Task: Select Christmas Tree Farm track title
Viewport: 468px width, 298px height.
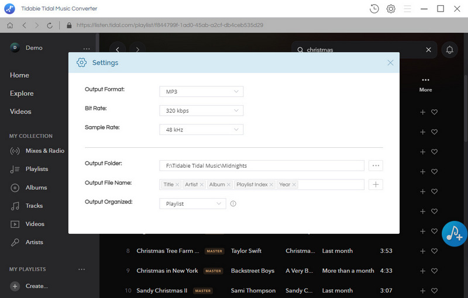Action: 168,251
